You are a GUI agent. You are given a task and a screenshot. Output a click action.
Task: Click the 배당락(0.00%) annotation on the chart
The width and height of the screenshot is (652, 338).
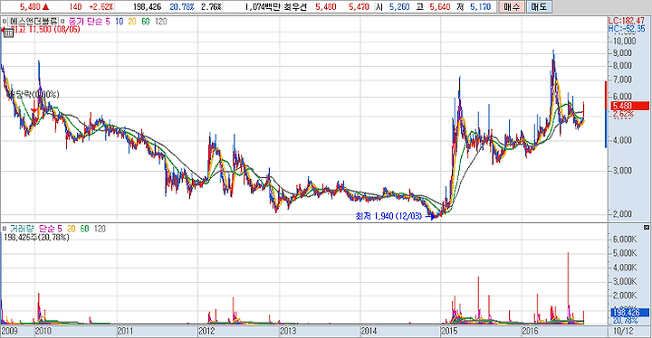pyautogui.click(x=35, y=95)
